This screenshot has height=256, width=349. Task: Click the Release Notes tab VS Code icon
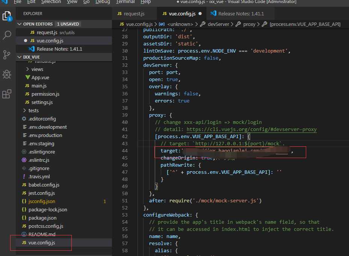point(213,14)
